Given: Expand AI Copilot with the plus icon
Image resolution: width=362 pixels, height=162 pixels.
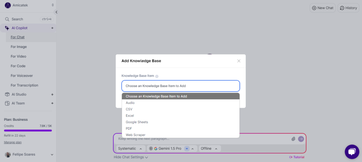Looking at the screenshot, I should pyautogui.click(x=52, y=28).
